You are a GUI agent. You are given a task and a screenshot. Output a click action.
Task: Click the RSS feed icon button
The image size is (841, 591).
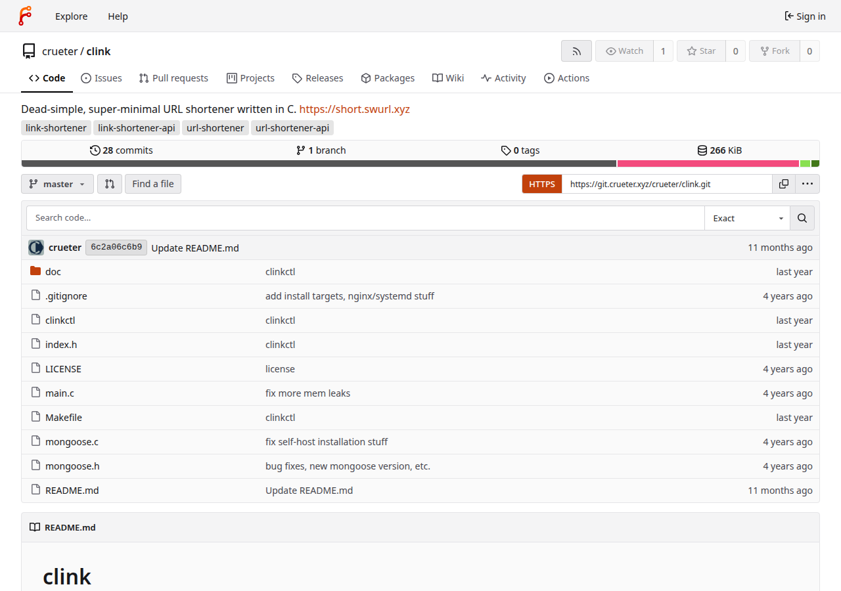point(576,51)
